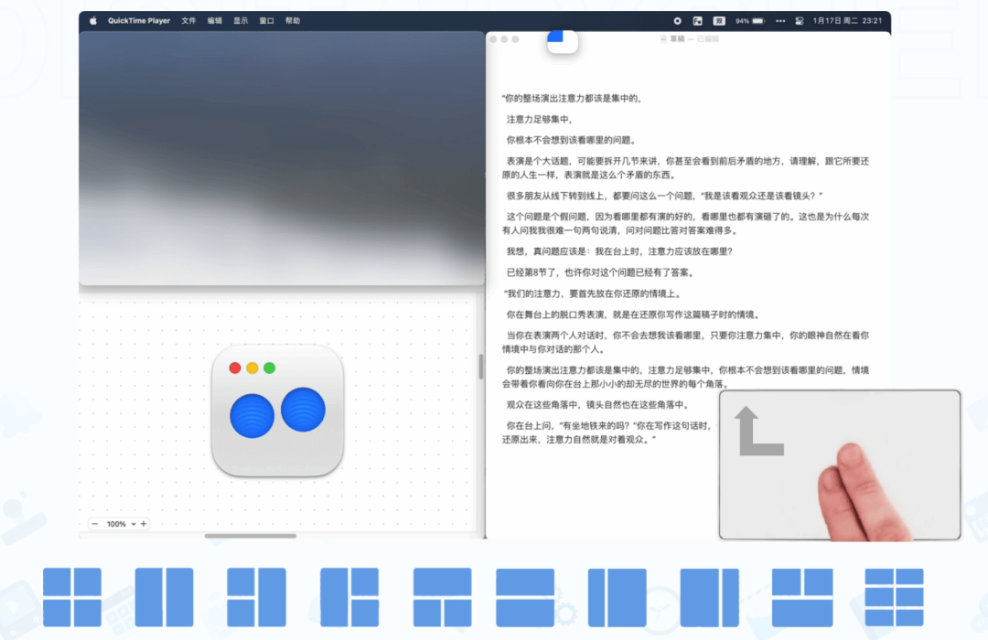Viewport: 988px width, 640px height.
Task: Open the three-dots overflow menu in menu bar
Action: 779,20
